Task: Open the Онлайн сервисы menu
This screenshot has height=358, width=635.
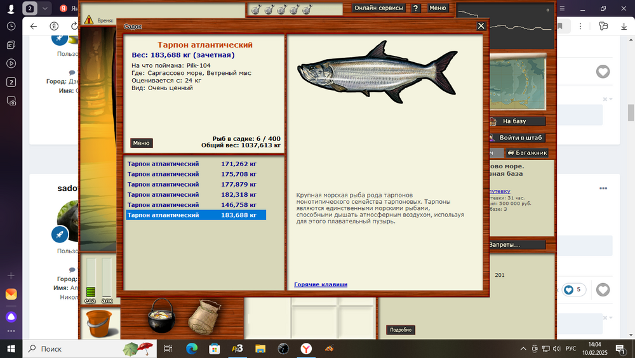Action: click(x=378, y=8)
